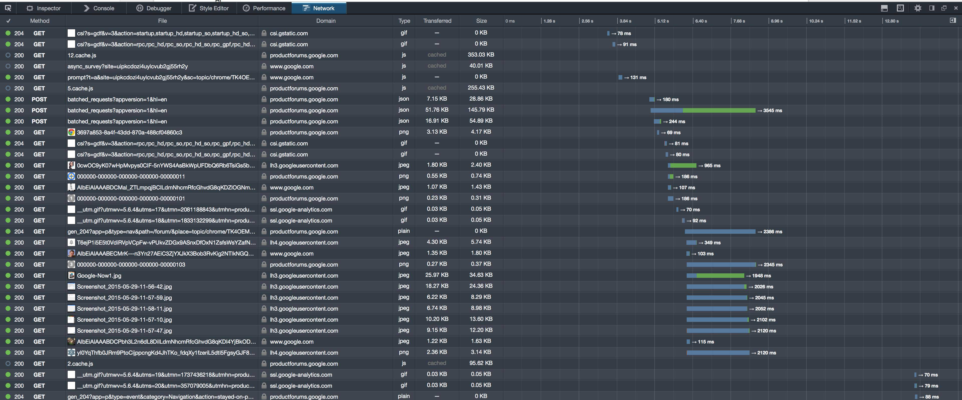Viewport: 962px width, 400px height.
Task: Select the prompt?t=a&site request row
Action: [481, 77]
